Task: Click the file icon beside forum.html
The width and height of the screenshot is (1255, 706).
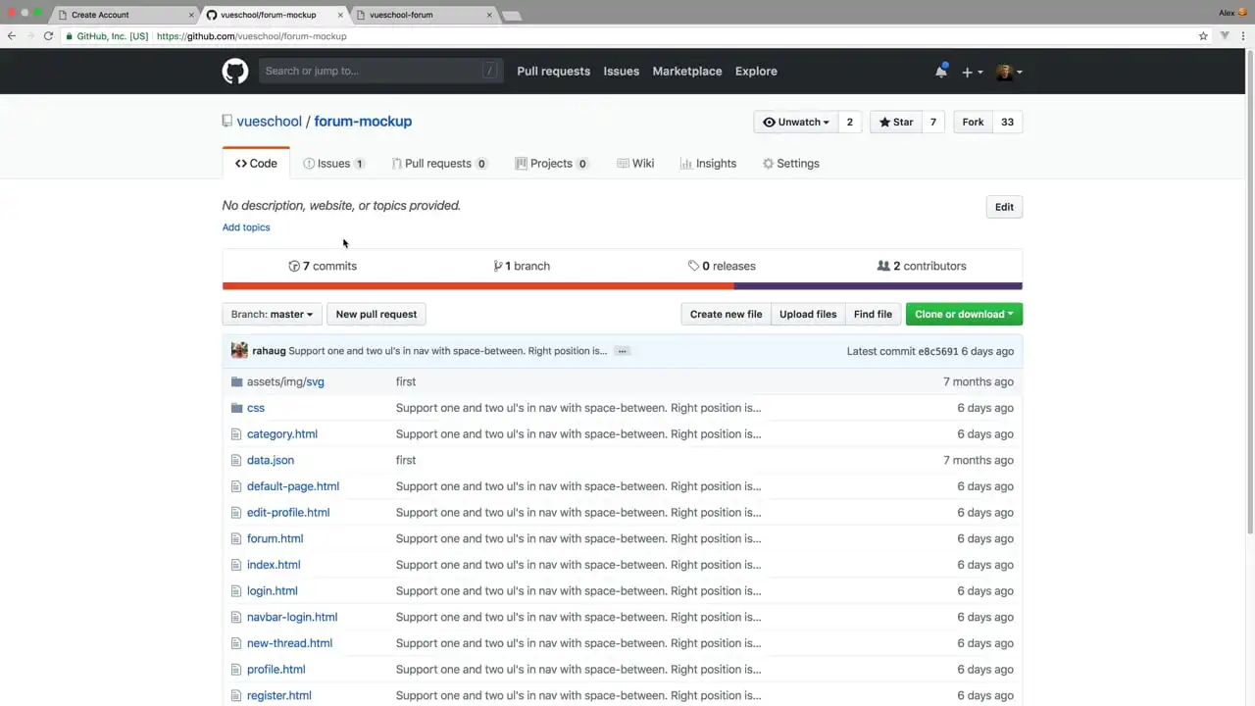Action: [x=236, y=538]
